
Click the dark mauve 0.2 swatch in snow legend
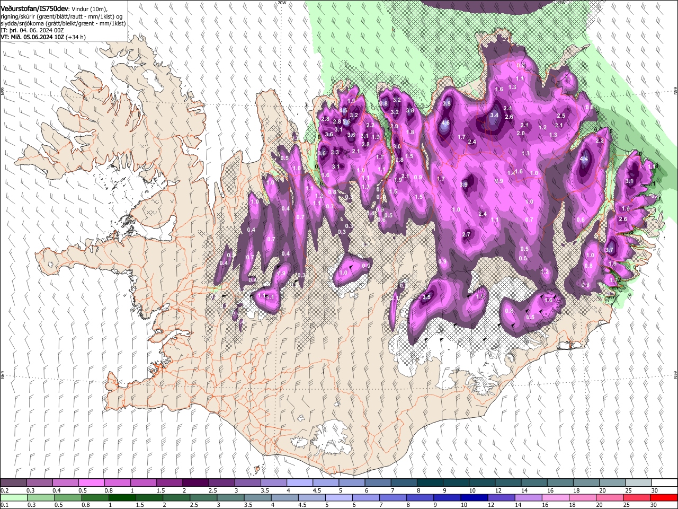click(x=13, y=483)
